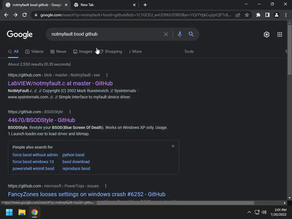Switch to Videos results

coord(34,51)
